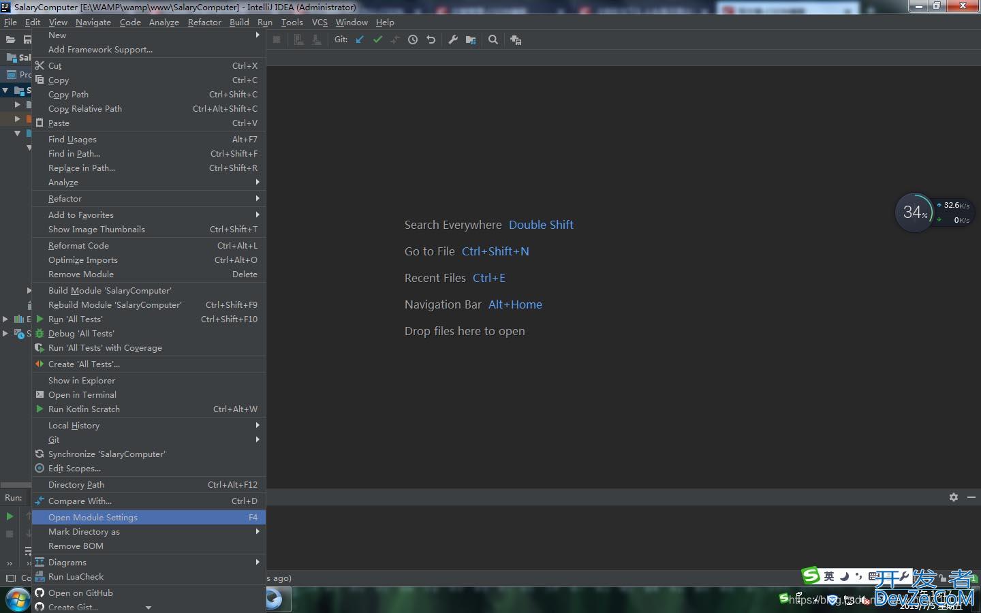The height and width of the screenshot is (613, 981).
Task: Expand the Add to Favorites submenu arrow
Action: 258,215
